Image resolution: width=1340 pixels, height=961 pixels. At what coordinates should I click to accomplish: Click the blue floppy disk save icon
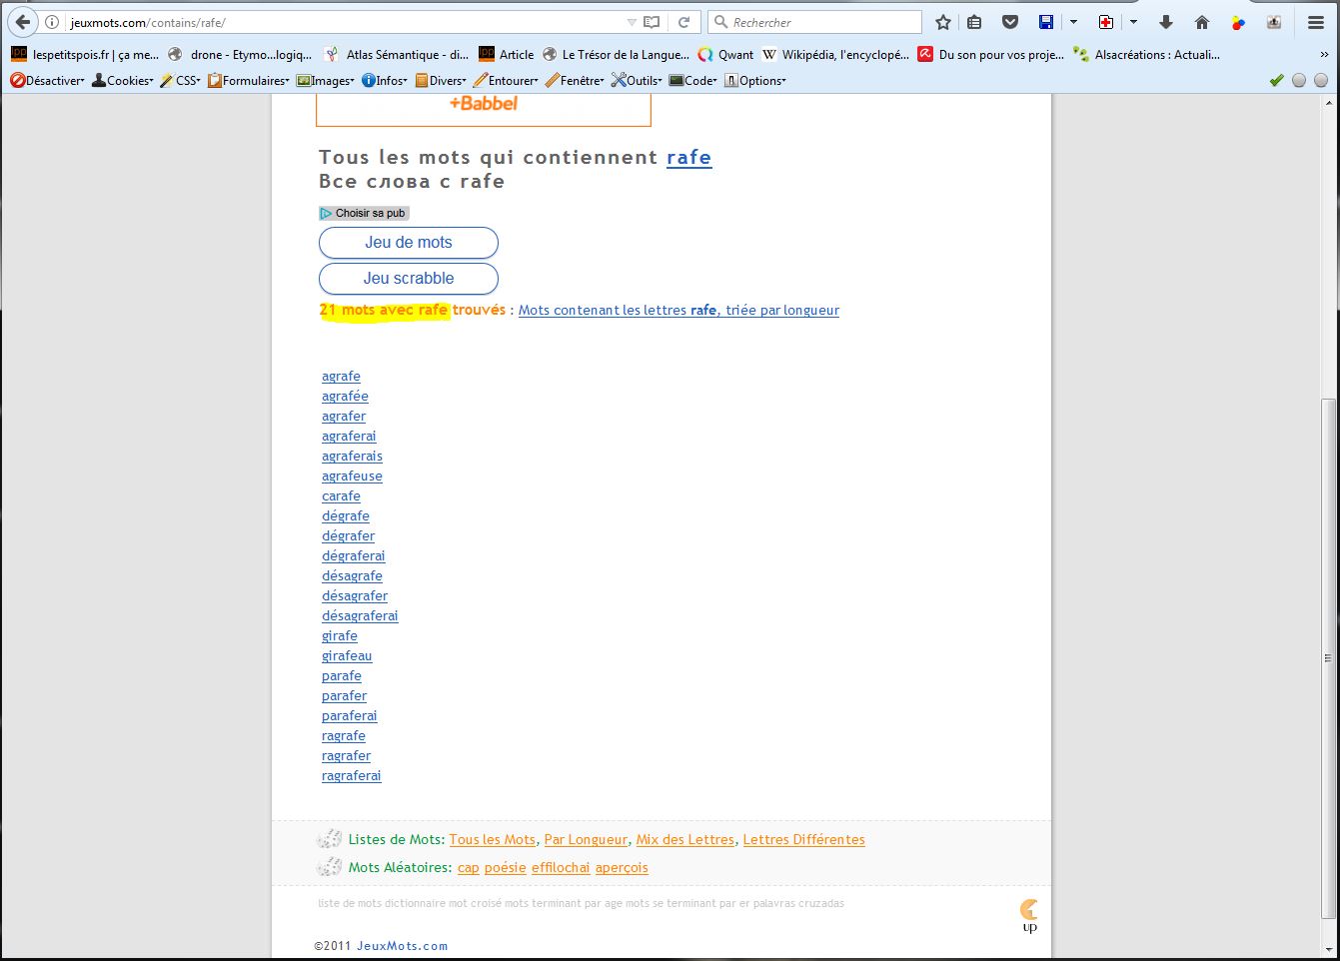point(1045,22)
